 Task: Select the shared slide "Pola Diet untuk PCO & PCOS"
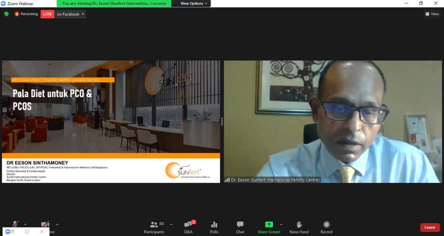click(111, 122)
